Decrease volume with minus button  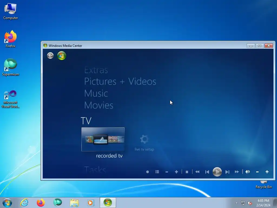(x=258, y=172)
